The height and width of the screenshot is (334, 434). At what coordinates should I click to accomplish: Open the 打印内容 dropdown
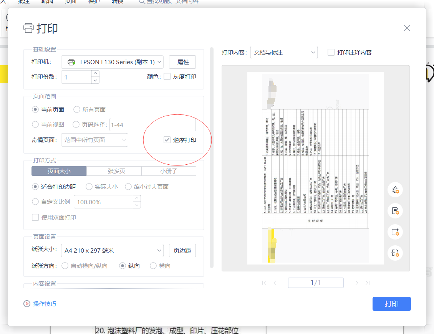pos(283,53)
